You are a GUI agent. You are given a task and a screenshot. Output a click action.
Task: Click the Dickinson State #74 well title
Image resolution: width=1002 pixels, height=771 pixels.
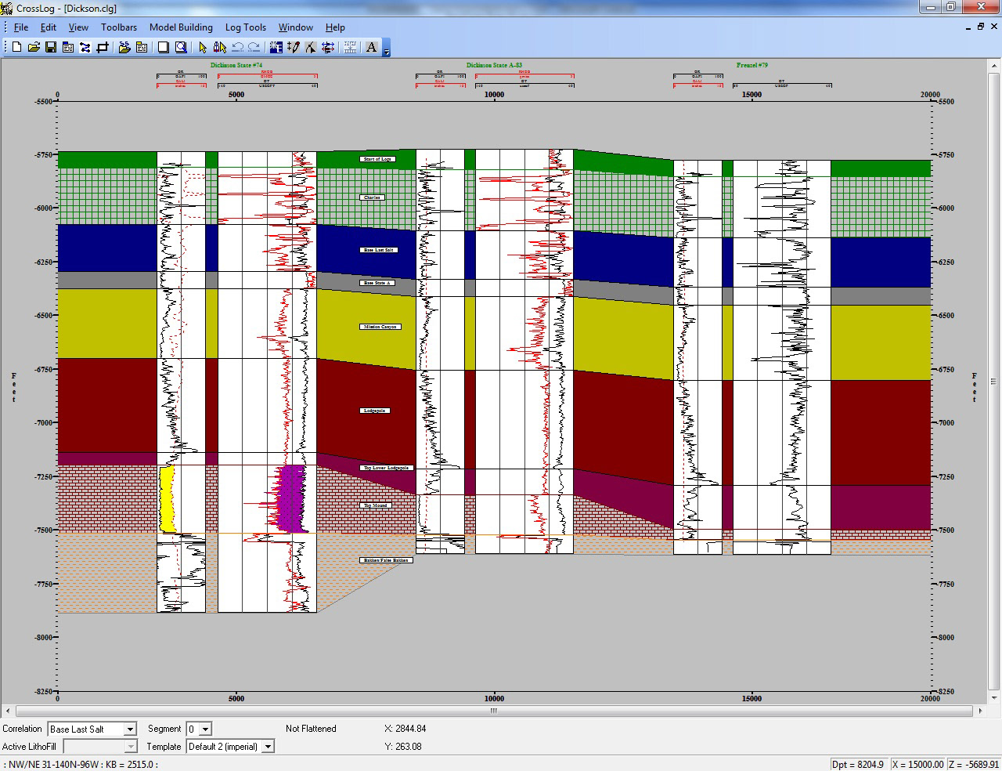click(x=236, y=65)
